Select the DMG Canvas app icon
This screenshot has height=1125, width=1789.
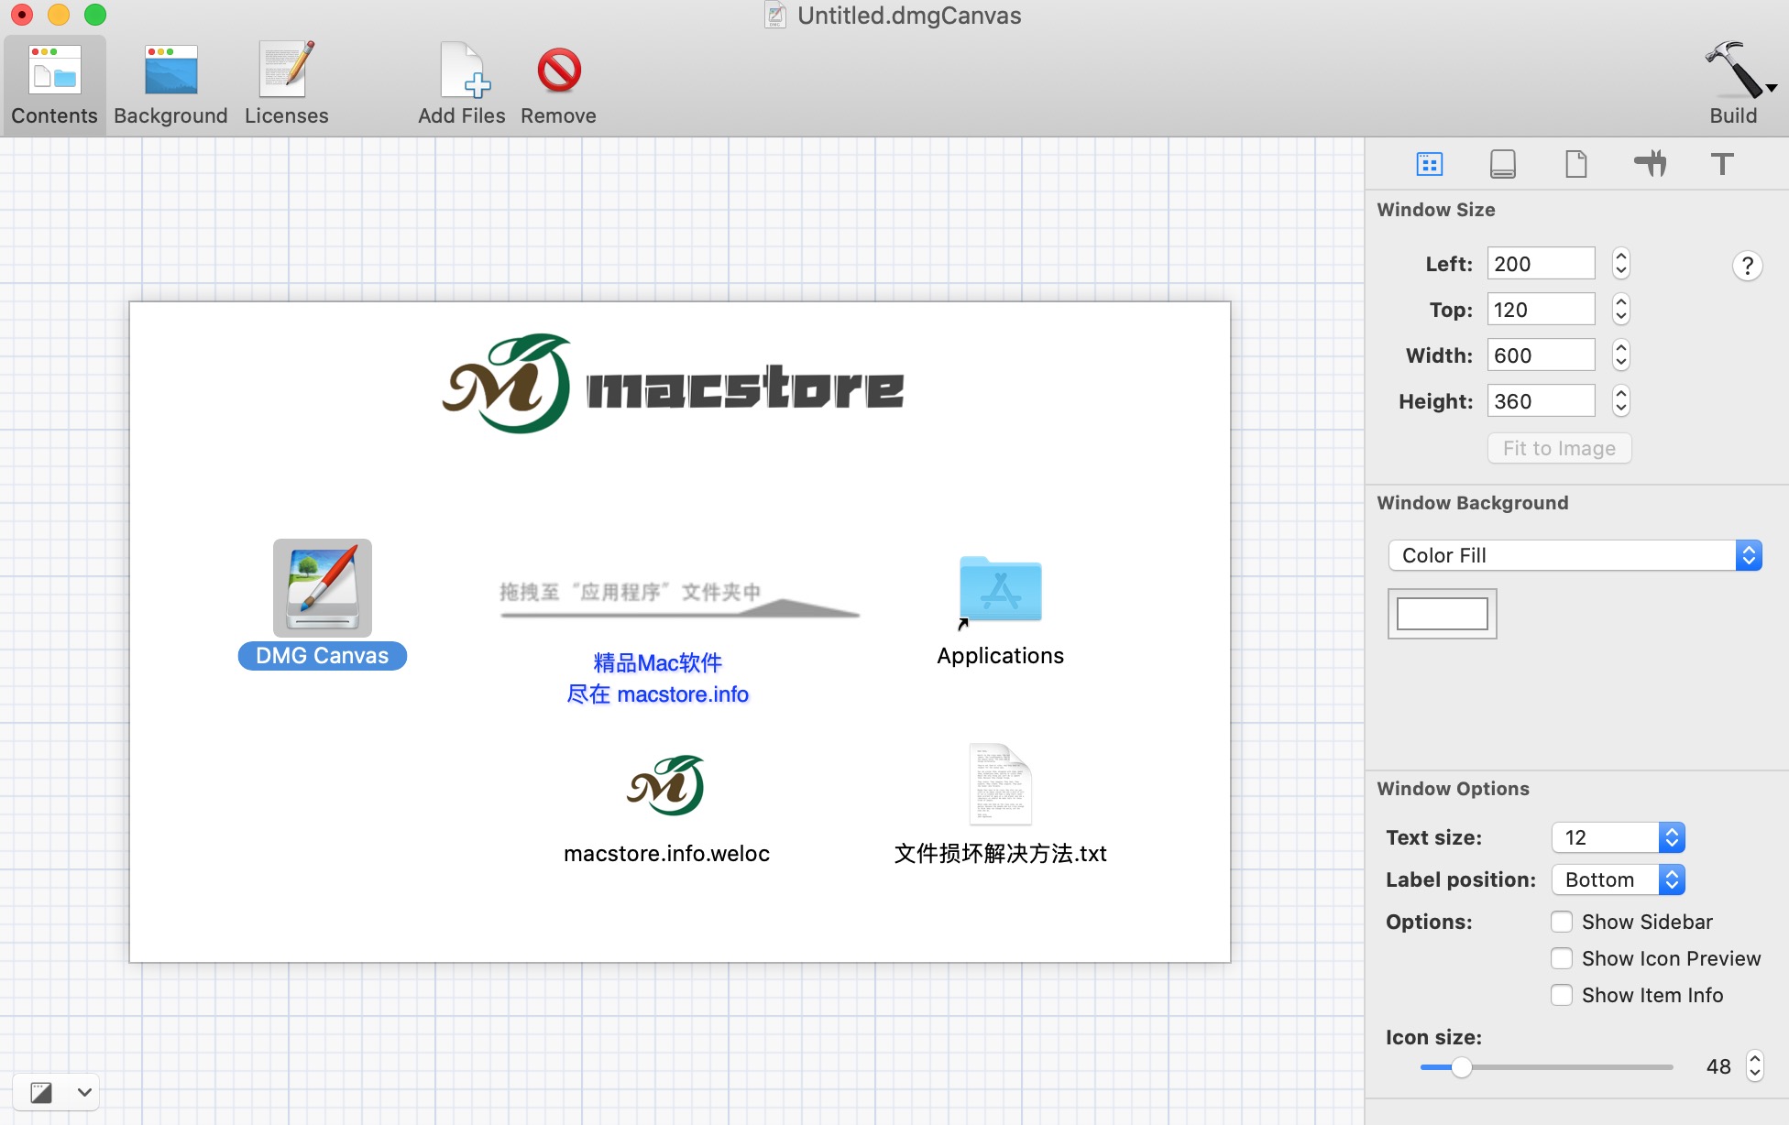point(322,587)
